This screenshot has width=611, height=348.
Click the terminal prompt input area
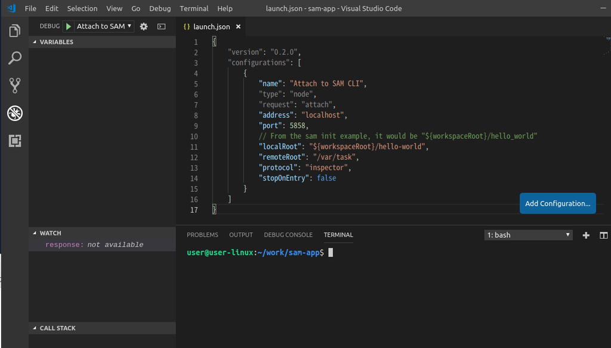(331, 253)
